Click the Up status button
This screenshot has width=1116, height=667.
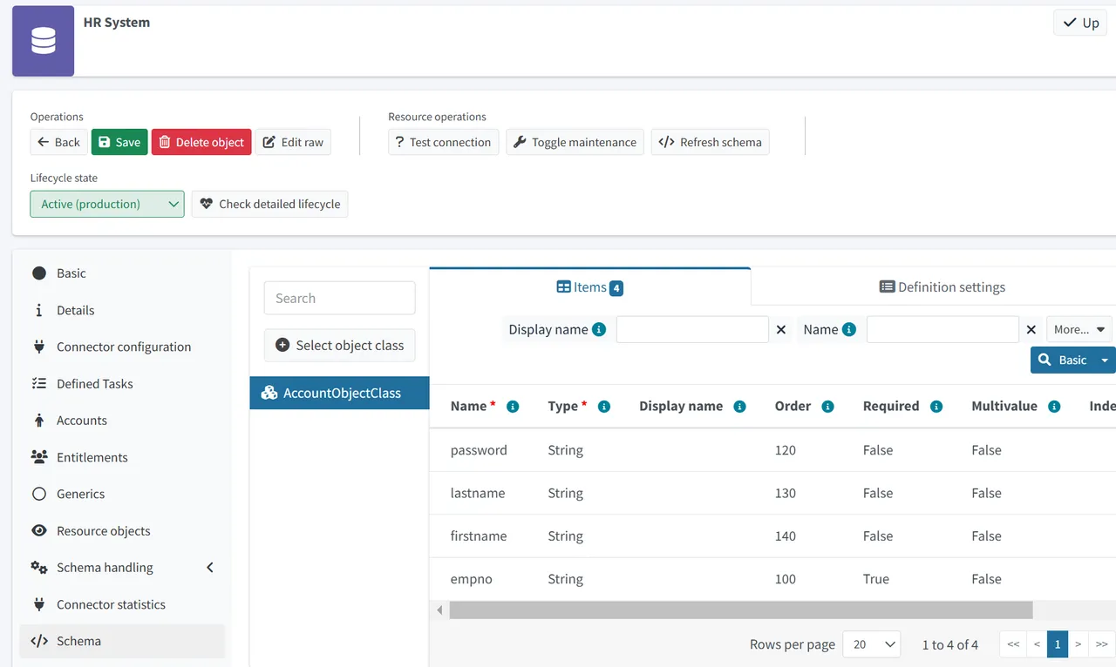tap(1080, 23)
